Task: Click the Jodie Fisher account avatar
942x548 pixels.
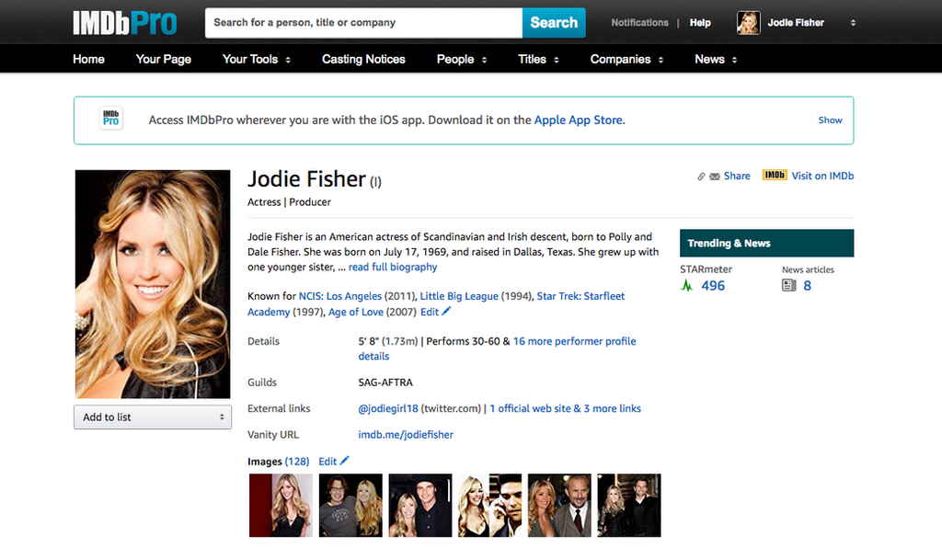Action: click(x=749, y=23)
